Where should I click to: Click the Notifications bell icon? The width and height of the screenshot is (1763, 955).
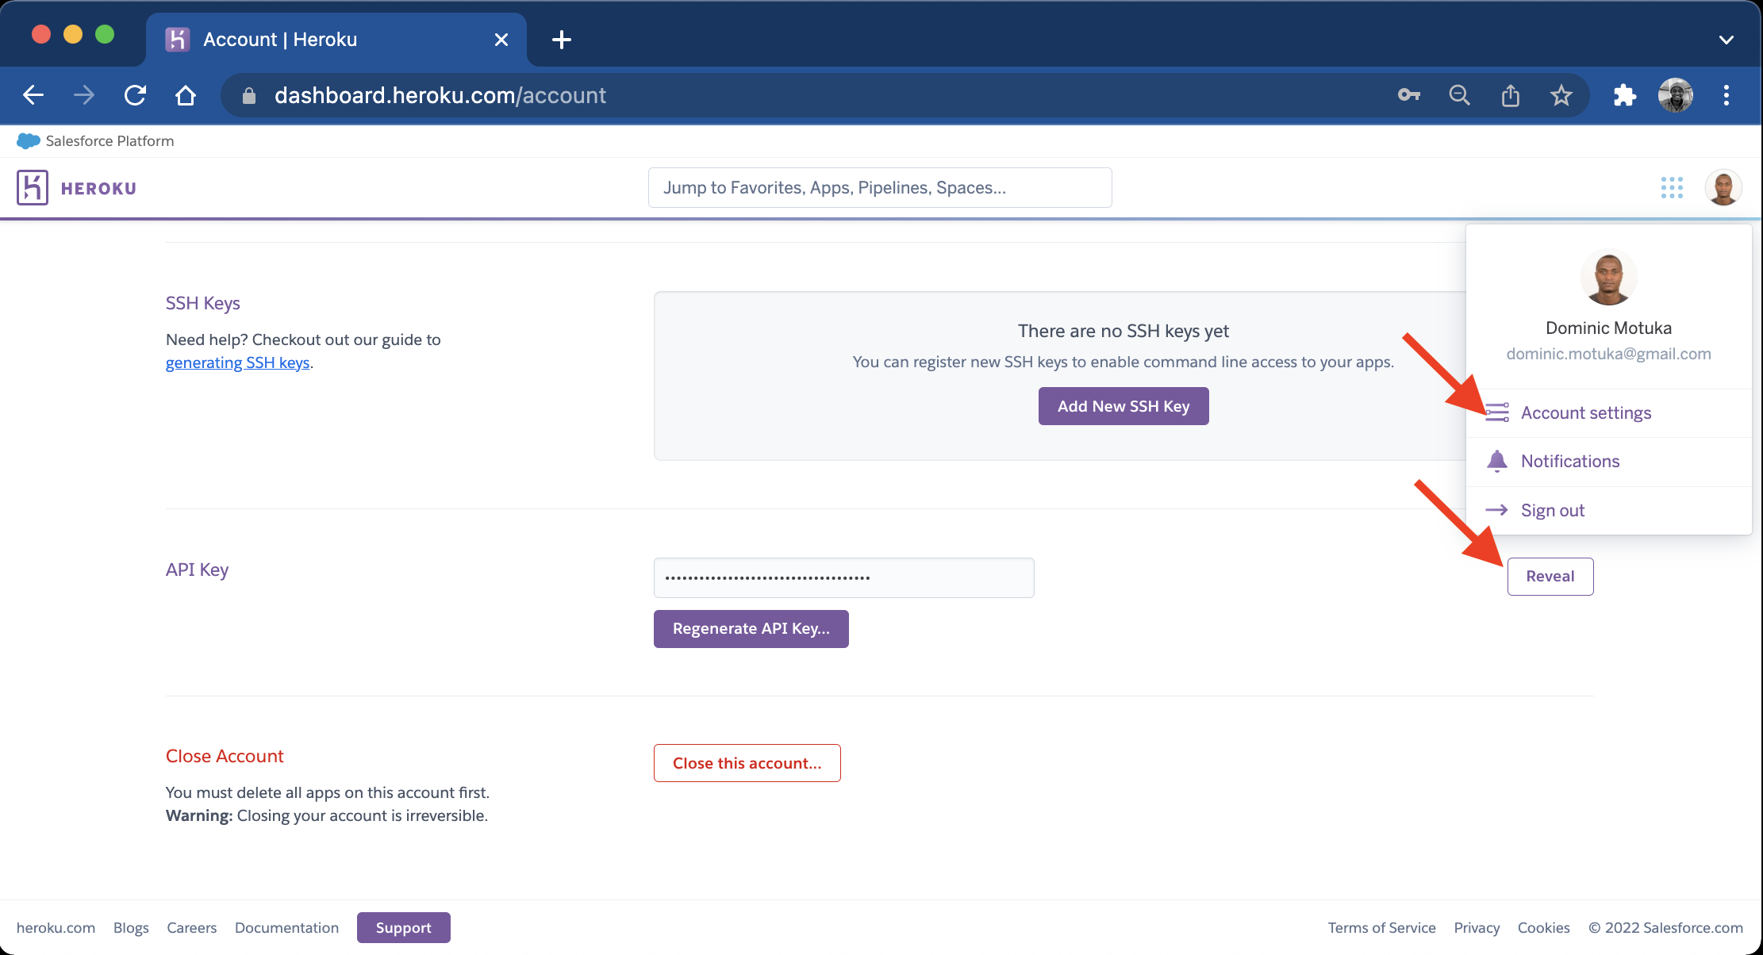[x=1497, y=461]
